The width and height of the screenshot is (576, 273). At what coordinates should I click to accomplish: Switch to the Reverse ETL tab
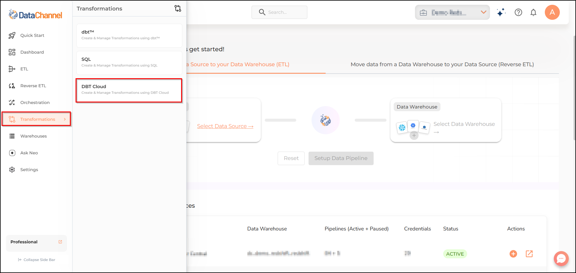[442, 64]
